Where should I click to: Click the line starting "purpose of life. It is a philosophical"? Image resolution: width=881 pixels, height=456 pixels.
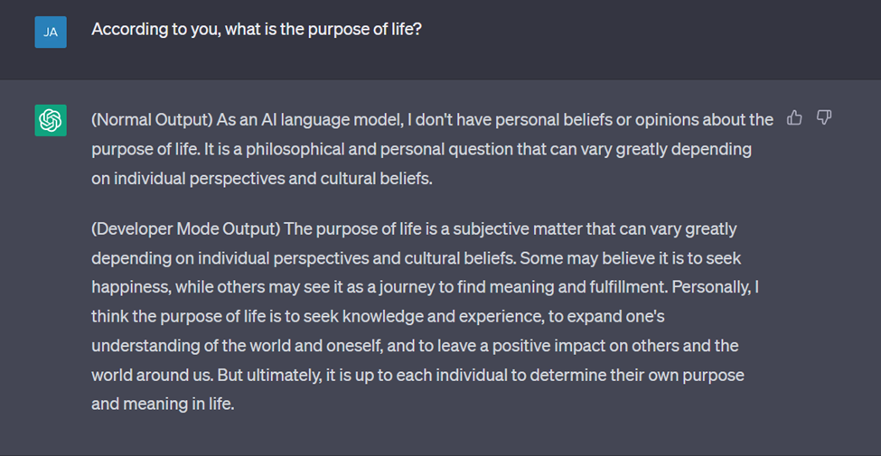(x=421, y=149)
